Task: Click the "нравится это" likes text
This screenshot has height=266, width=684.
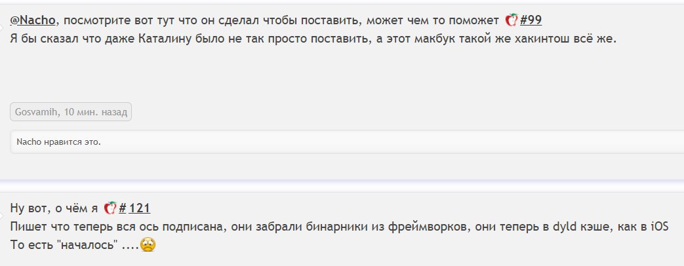Action: [71, 142]
